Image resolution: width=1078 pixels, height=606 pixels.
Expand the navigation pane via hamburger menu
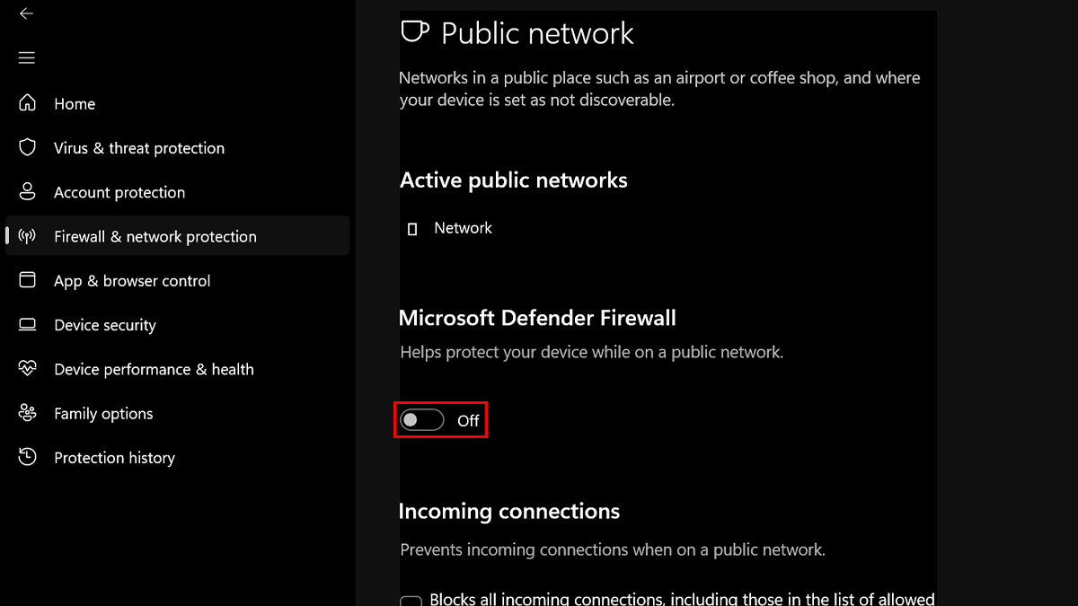click(x=26, y=57)
